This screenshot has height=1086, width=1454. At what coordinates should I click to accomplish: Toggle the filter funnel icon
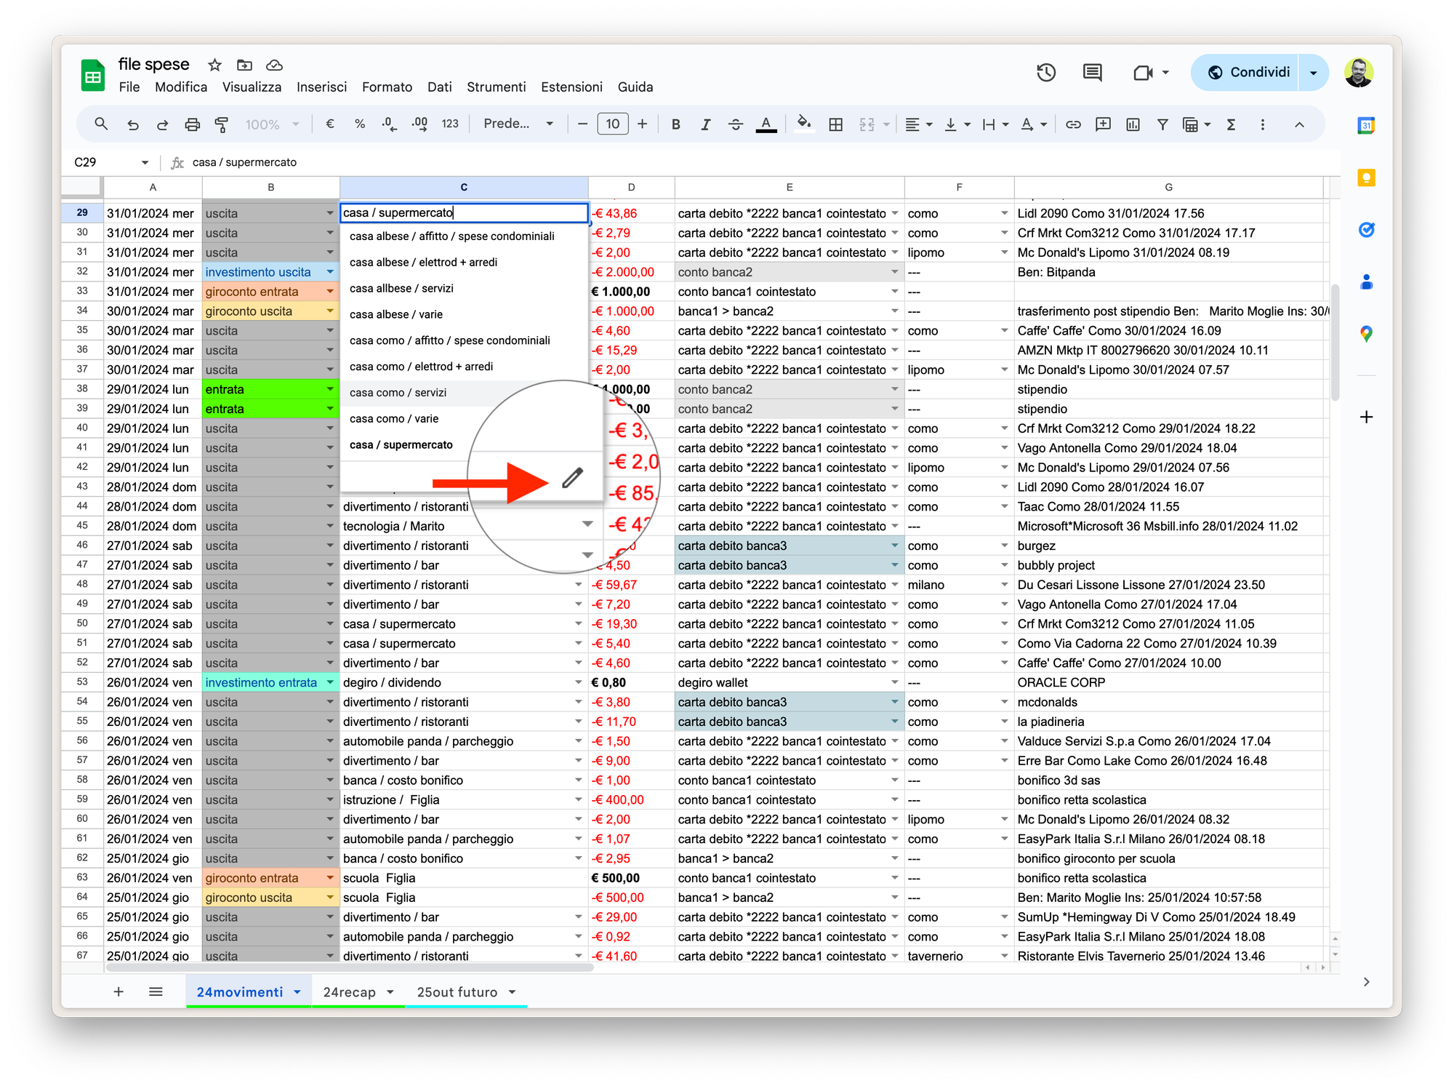pos(1162,124)
